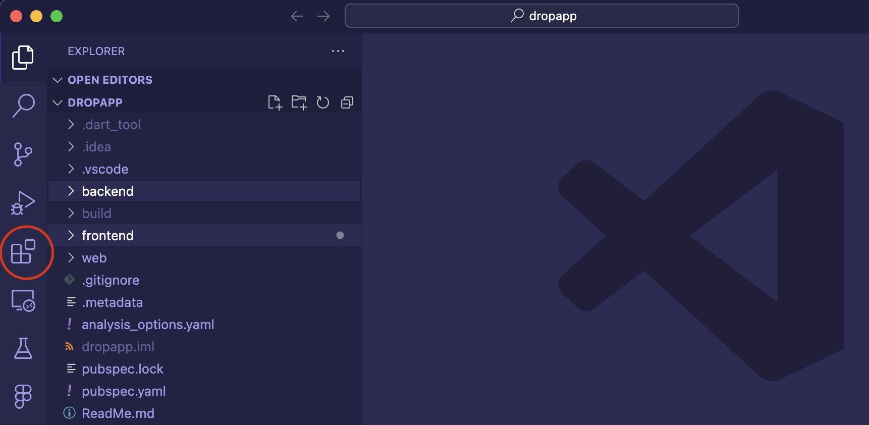Click the dropapp command center search box
This screenshot has width=869, height=425.
(x=541, y=16)
